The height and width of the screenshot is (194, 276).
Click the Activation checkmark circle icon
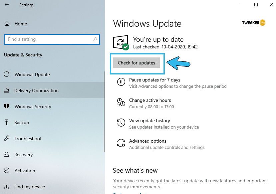(7, 170)
